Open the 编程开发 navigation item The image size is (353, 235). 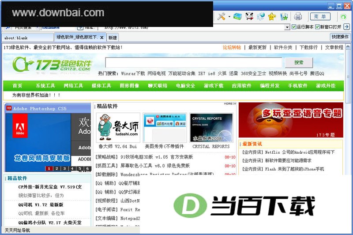click(x=270, y=86)
